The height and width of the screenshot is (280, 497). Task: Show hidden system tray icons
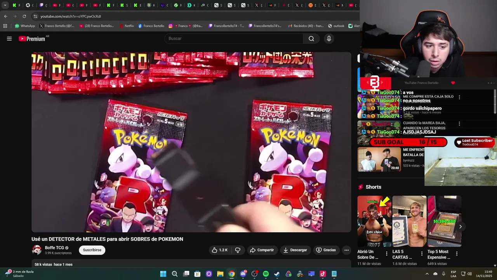427,274
